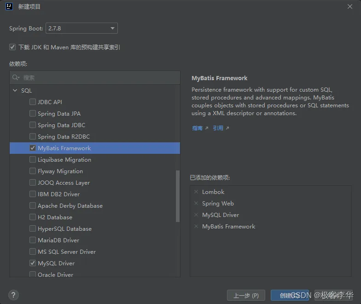The height and width of the screenshot is (304, 361).
Task: Select MyBatis Framework in added dependencies list
Action: pyautogui.click(x=228, y=227)
